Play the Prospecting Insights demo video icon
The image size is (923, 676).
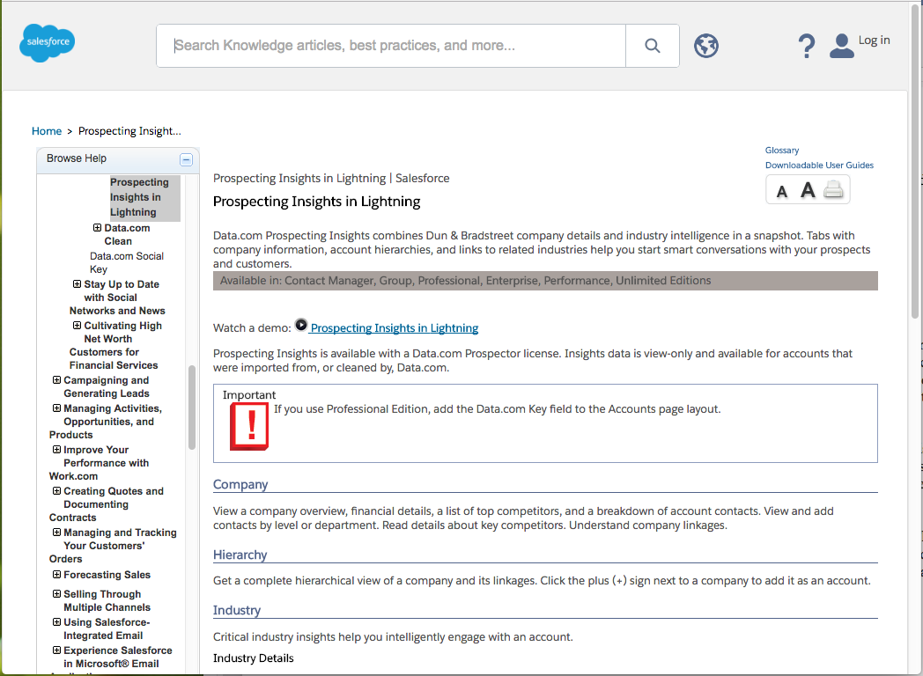(x=300, y=325)
